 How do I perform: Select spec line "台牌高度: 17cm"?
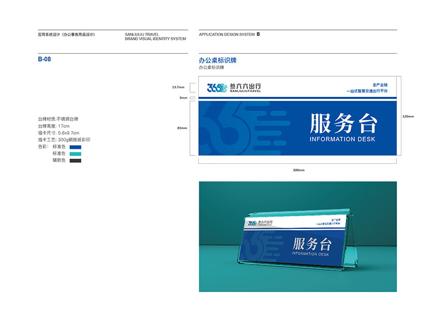click(54, 126)
